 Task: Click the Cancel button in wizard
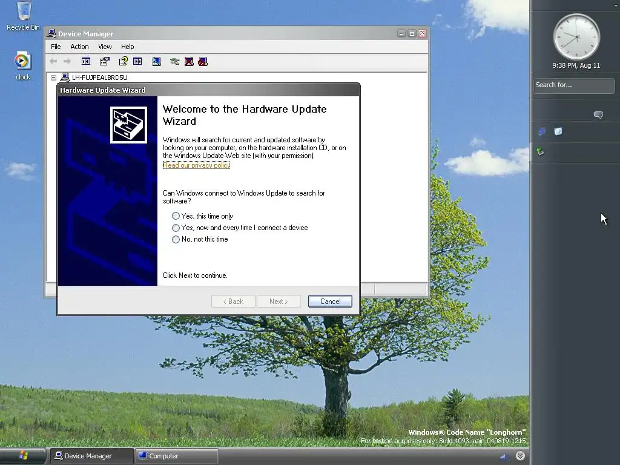(x=330, y=302)
